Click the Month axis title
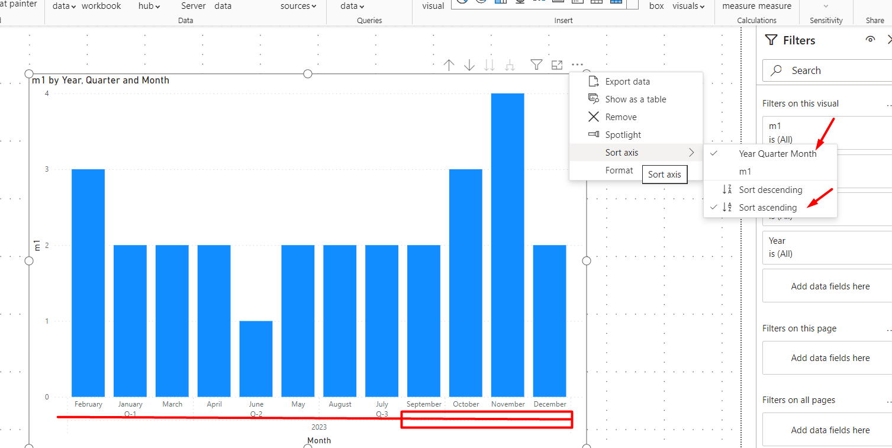Screen dimensions: 892x448 319,440
